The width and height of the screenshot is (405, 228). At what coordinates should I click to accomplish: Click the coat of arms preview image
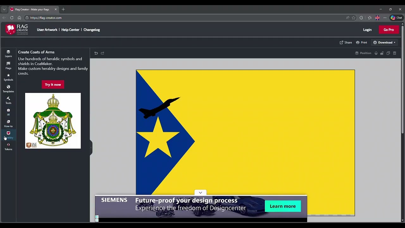click(53, 121)
